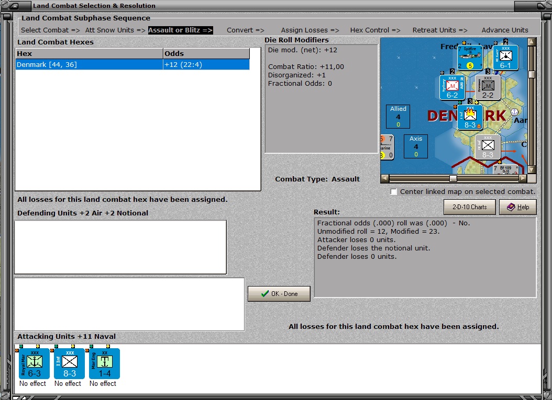
Task: Select the Advance Units subphase step
Action: coord(505,30)
